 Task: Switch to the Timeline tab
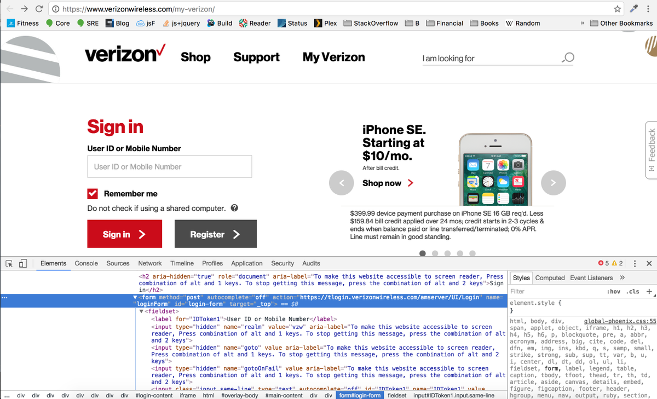(x=182, y=263)
